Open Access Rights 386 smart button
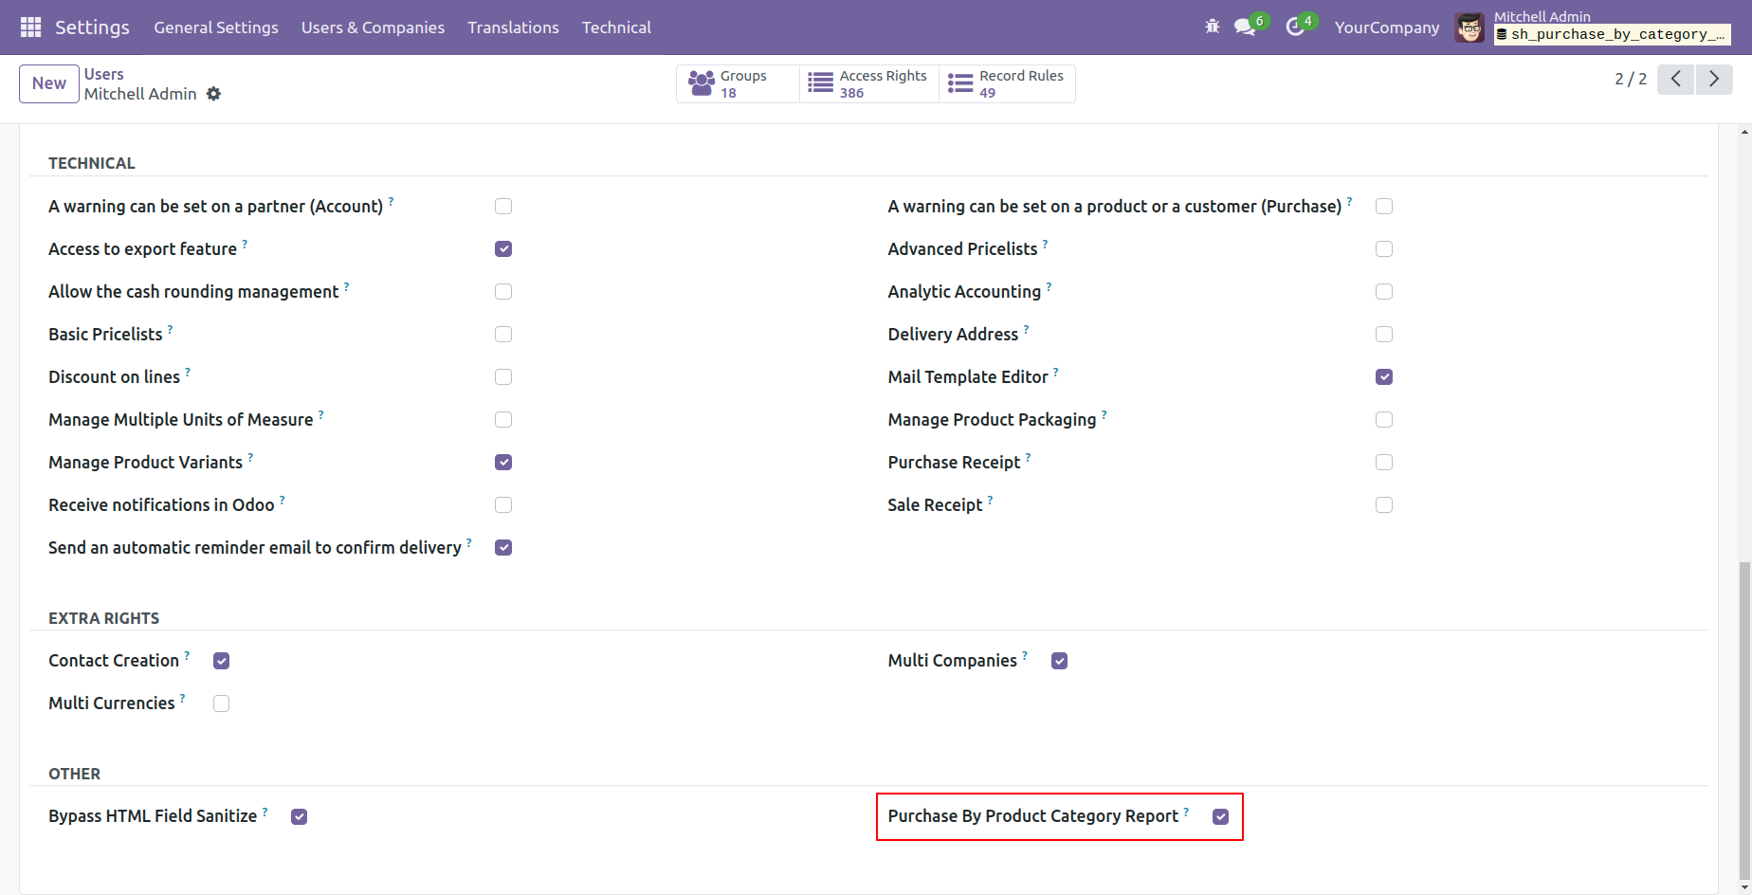Image resolution: width=1752 pixels, height=895 pixels. 869,83
